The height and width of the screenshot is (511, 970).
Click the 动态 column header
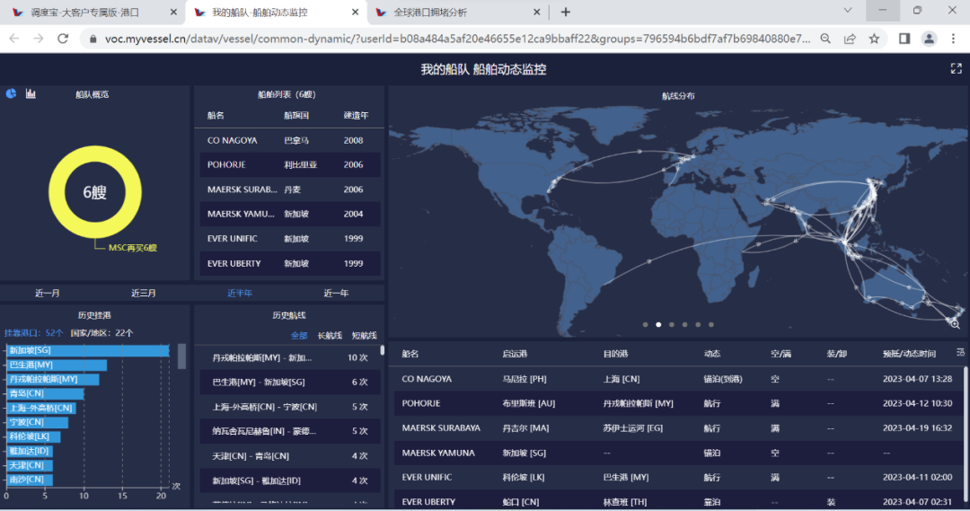pyautogui.click(x=712, y=354)
